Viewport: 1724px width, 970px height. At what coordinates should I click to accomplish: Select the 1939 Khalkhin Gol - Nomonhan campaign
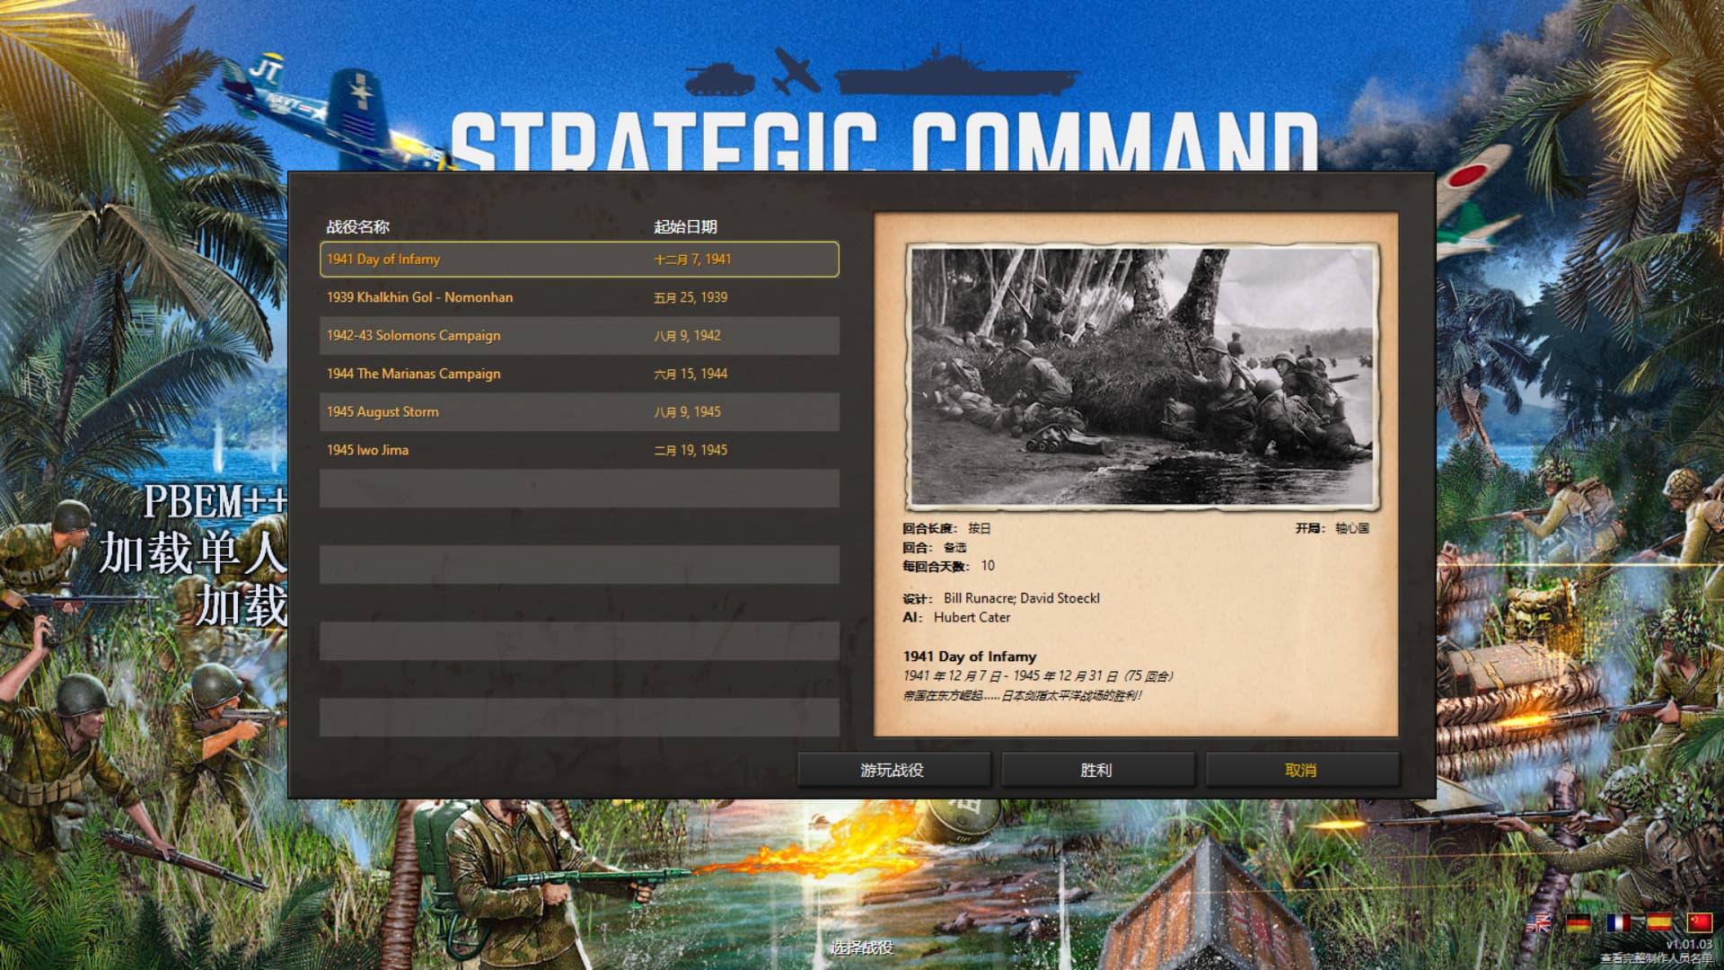click(x=579, y=297)
